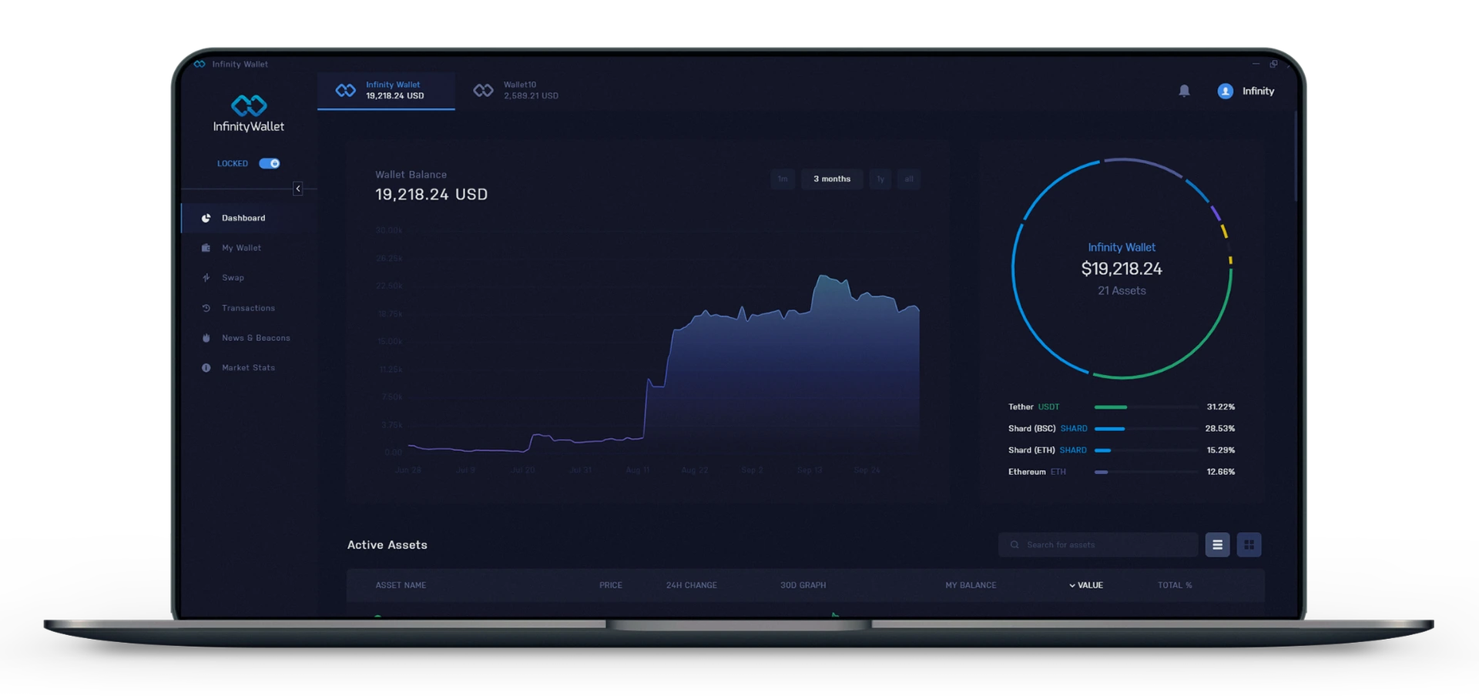Image resolution: width=1479 pixels, height=696 pixels.
Task: Click the 30D GRAPH column header
Action: 803,586
